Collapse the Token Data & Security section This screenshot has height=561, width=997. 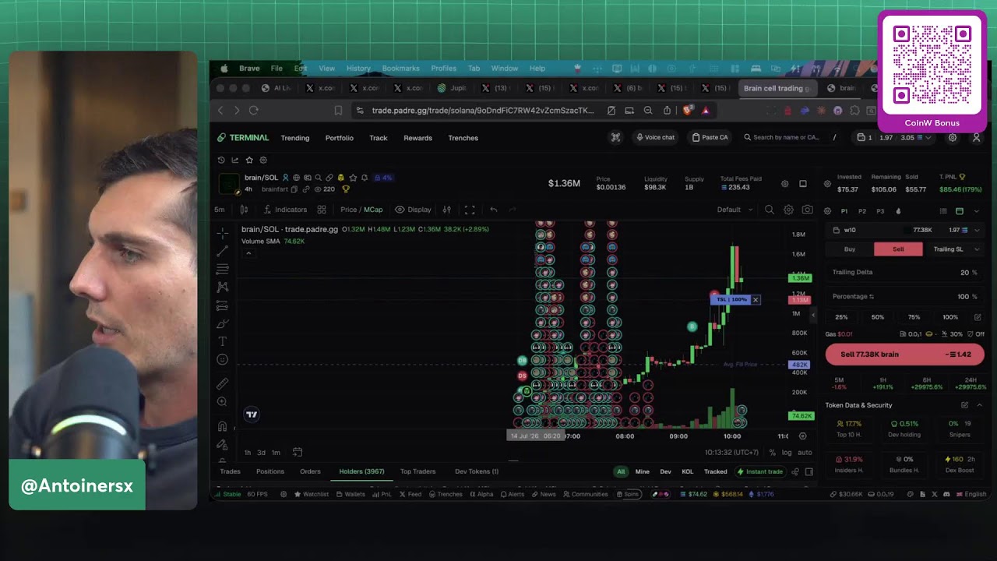tap(979, 405)
